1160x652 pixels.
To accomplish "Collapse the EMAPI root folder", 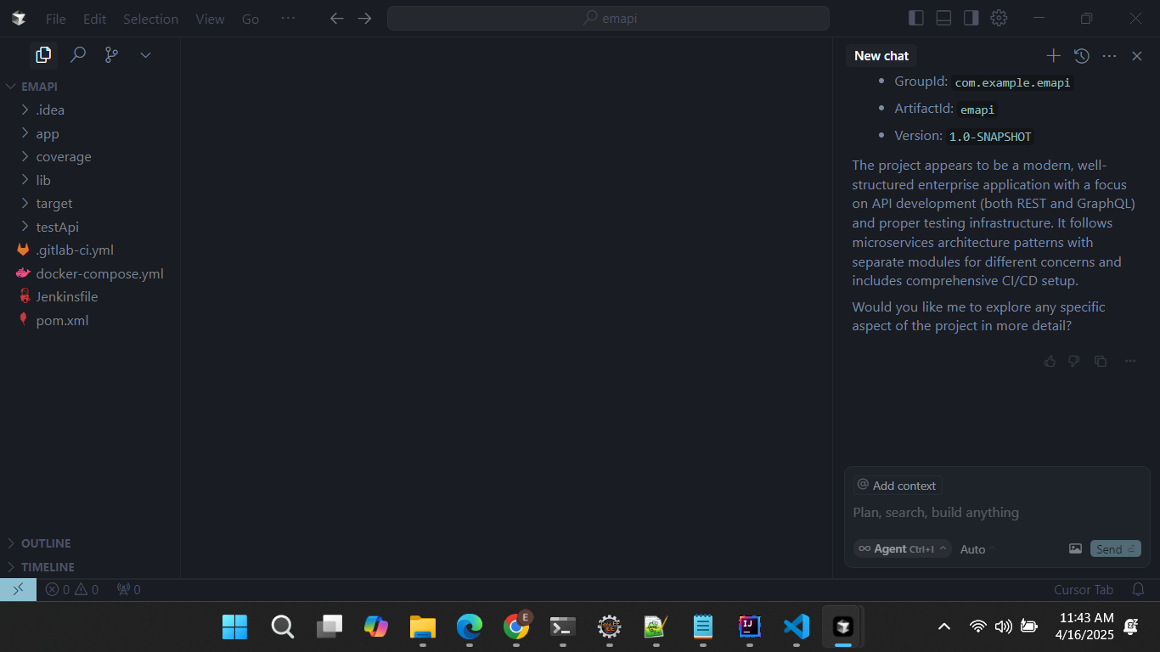I will (x=90, y=87).
